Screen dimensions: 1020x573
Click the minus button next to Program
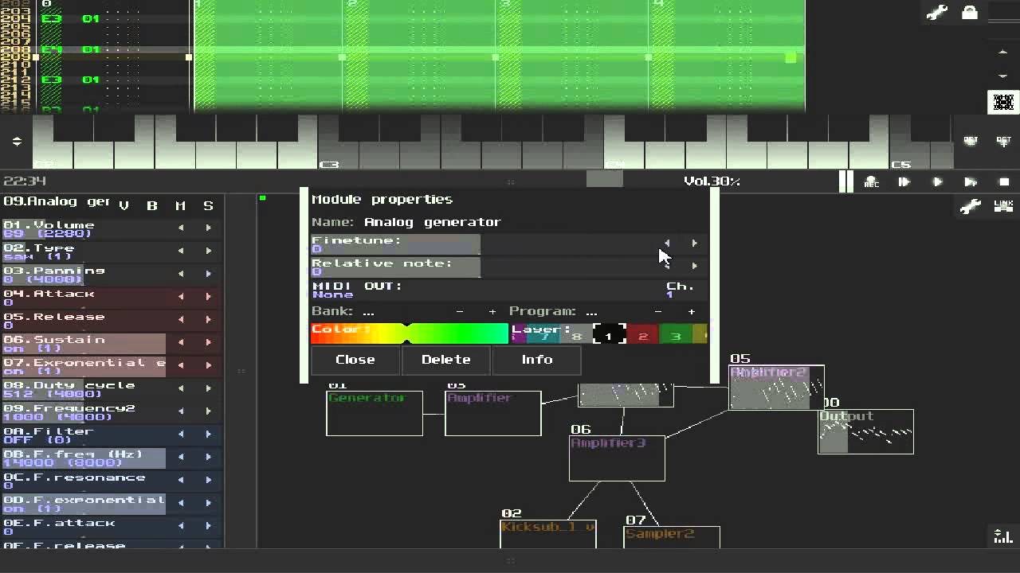[658, 312]
